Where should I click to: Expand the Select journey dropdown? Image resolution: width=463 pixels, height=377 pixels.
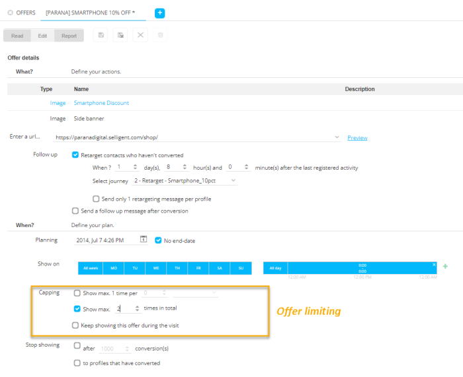pyautogui.click(x=233, y=180)
